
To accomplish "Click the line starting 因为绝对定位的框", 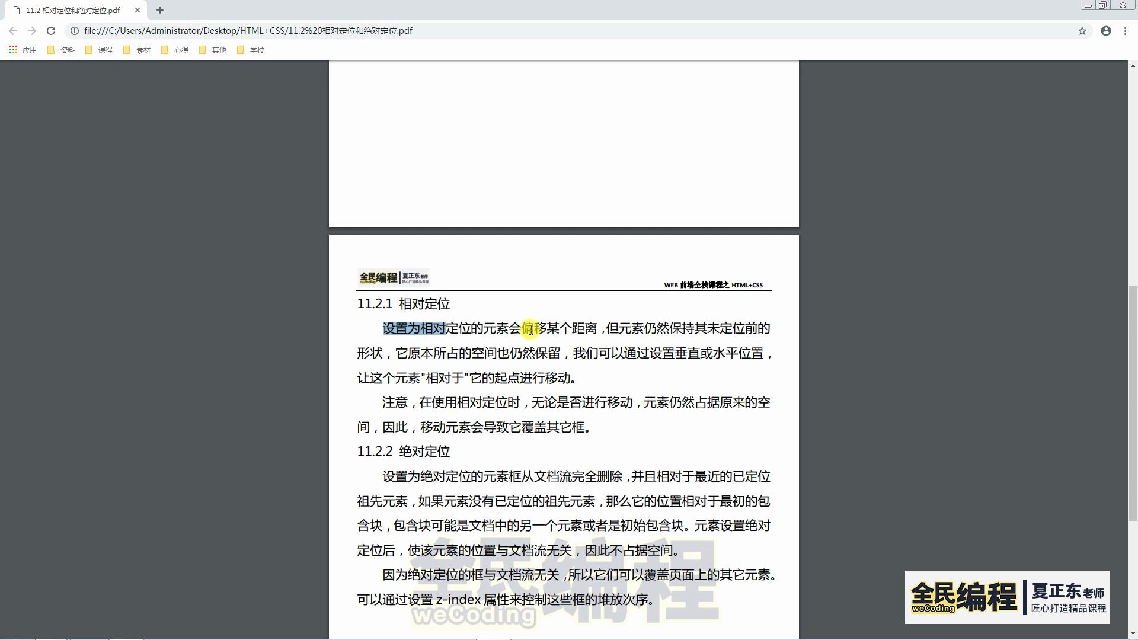I will (579, 575).
